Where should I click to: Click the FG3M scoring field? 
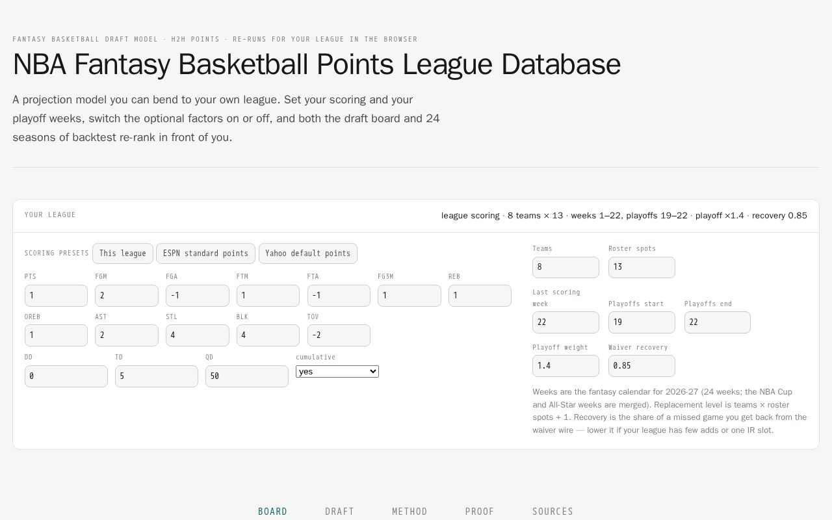409,296
